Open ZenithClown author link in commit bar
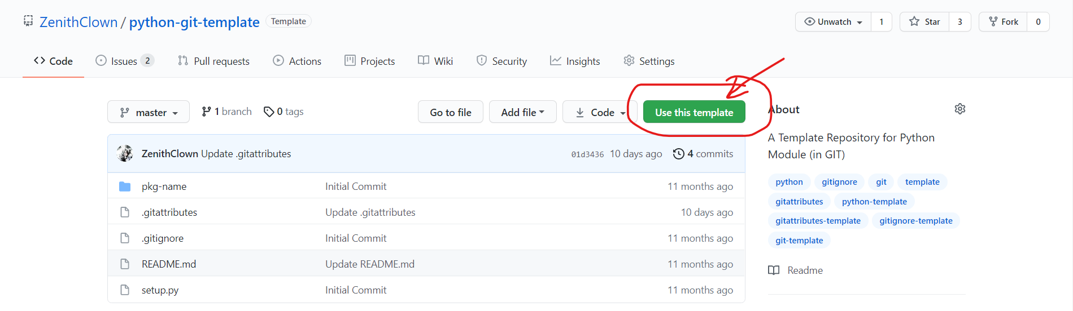This screenshot has height=311, width=1073. point(169,154)
